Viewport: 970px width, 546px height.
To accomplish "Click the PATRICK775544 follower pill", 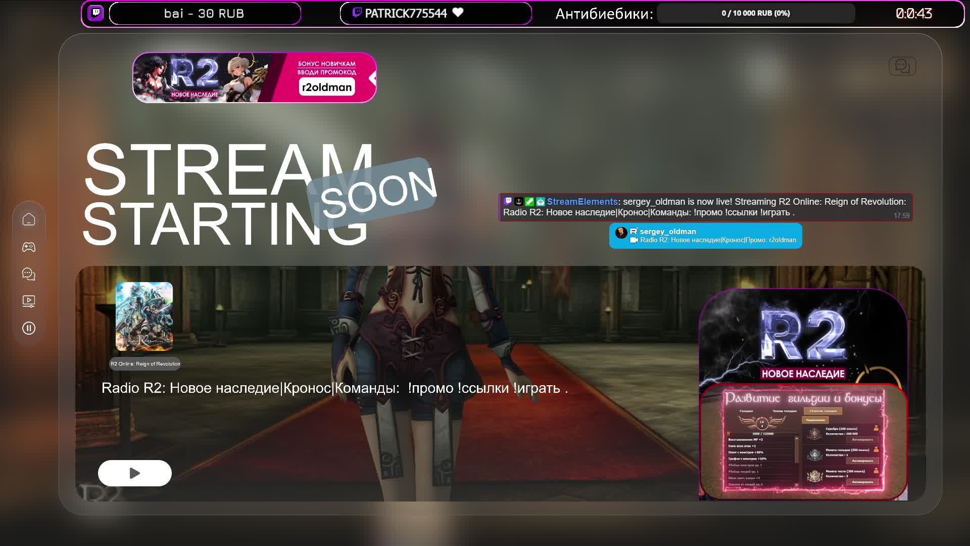I will (x=435, y=14).
